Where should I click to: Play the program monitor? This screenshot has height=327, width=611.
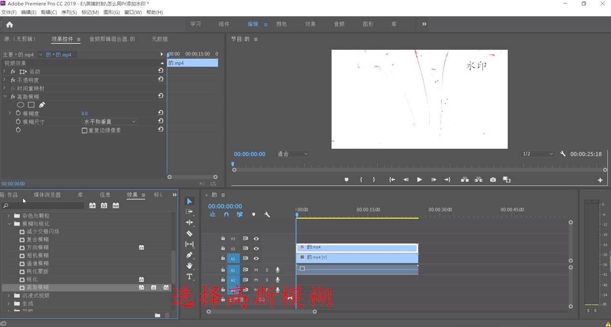[x=419, y=180]
